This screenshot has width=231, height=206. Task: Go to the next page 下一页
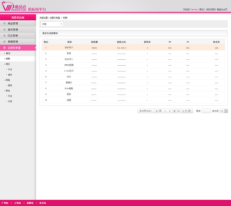[187, 111]
